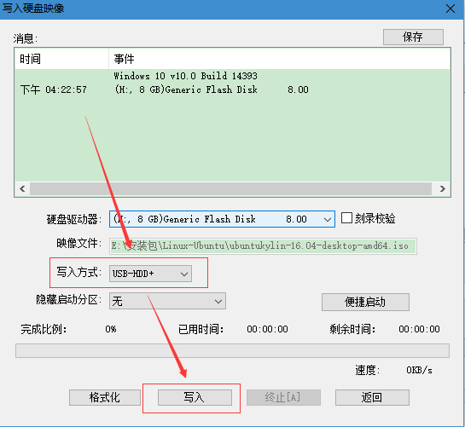465x427 pixels.
Task: Click the 剩余时间 00:00:00 value
Action: click(x=419, y=329)
